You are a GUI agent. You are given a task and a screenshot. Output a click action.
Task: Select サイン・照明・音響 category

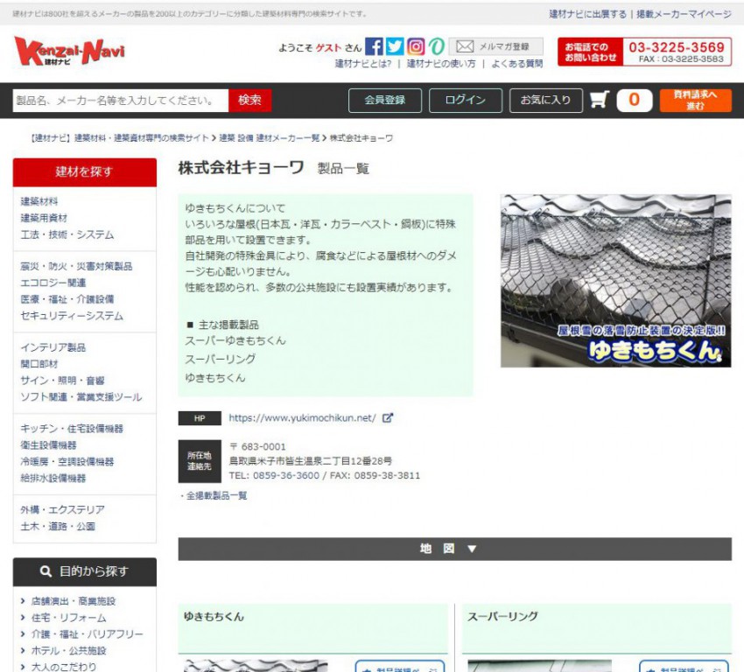[x=62, y=381]
